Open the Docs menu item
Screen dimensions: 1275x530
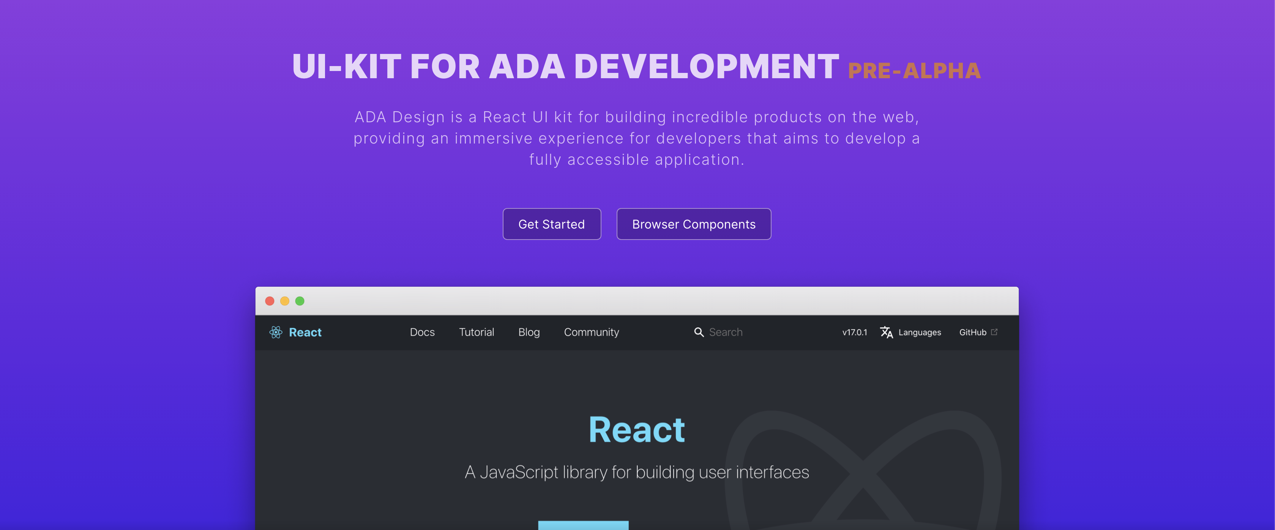coord(422,332)
